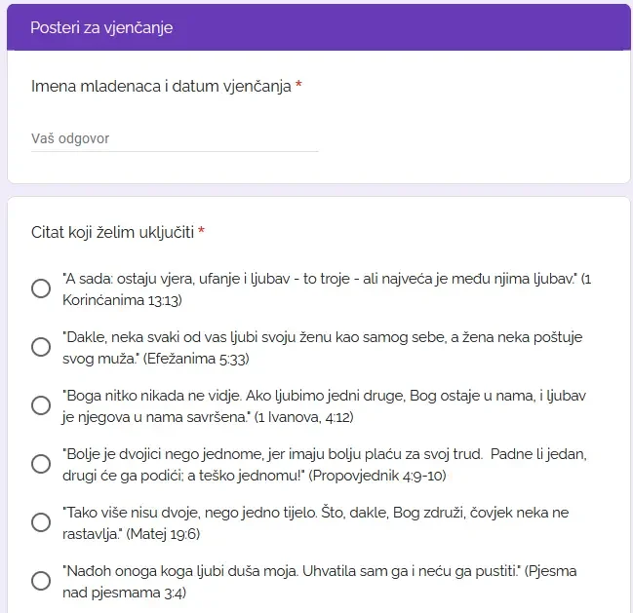
Task: Select the Pjesma nad pjesmama 3:4 radio button
Action: [x=41, y=581]
